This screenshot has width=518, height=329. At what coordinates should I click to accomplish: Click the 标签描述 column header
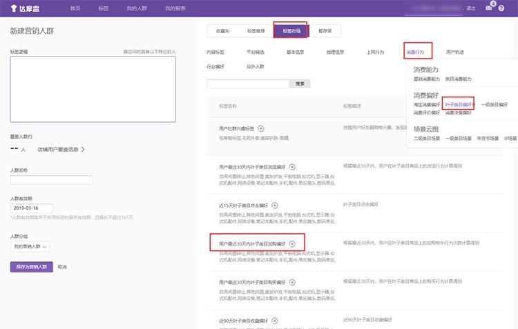click(x=352, y=106)
